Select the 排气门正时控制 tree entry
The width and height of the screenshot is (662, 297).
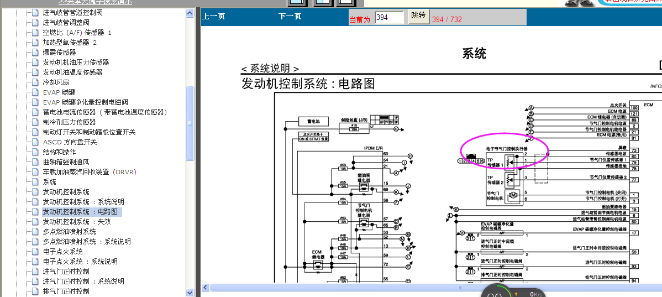[x=66, y=291]
